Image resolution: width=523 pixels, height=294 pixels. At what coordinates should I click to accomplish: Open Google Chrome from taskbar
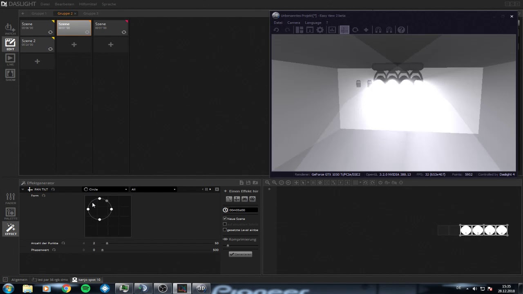(66, 289)
